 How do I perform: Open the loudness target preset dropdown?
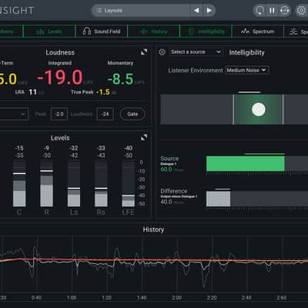(x=14, y=114)
